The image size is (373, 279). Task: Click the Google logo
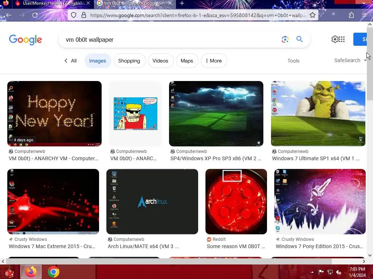(x=25, y=40)
